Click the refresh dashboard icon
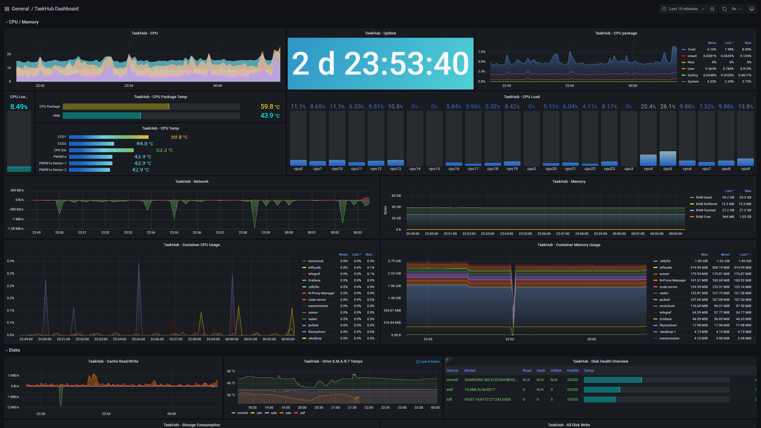The width and height of the screenshot is (761, 428). [x=724, y=9]
